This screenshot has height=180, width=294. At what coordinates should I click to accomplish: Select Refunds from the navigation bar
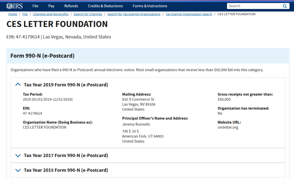pyautogui.click(x=71, y=6)
